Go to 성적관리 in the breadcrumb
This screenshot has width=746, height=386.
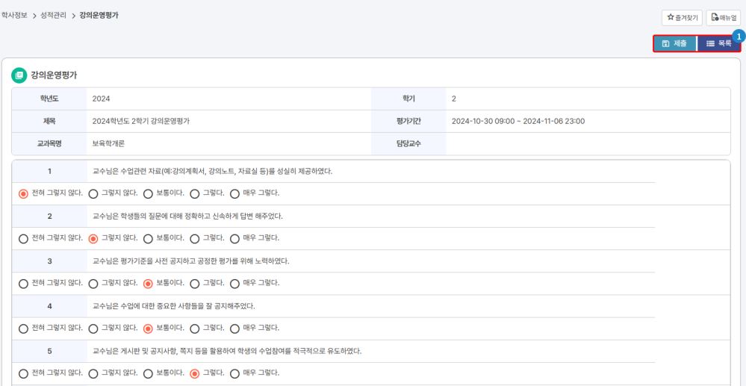click(x=53, y=16)
